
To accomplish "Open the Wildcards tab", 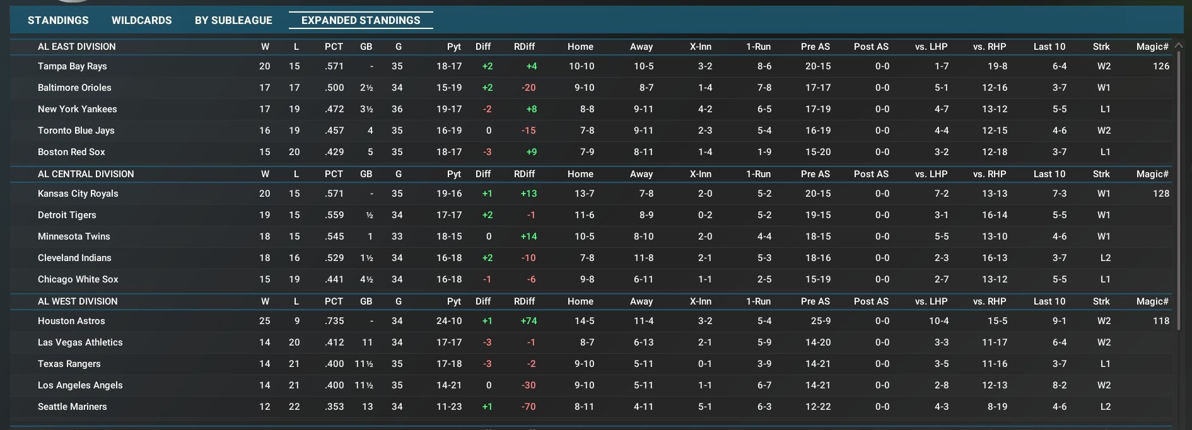I will tap(141, 20).
